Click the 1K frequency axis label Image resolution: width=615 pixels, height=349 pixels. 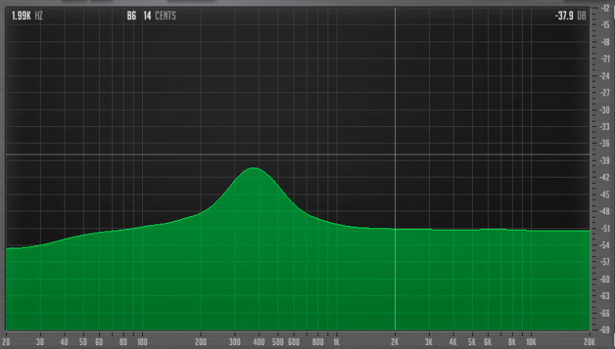(x=336, y=341)
